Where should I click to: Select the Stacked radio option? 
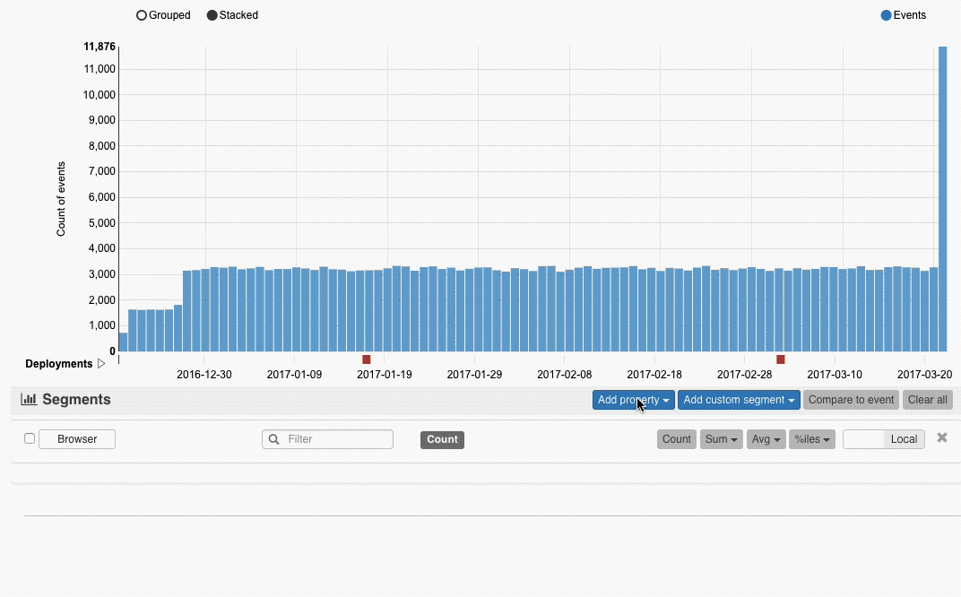pyautogui.click(x=212, y=15)
